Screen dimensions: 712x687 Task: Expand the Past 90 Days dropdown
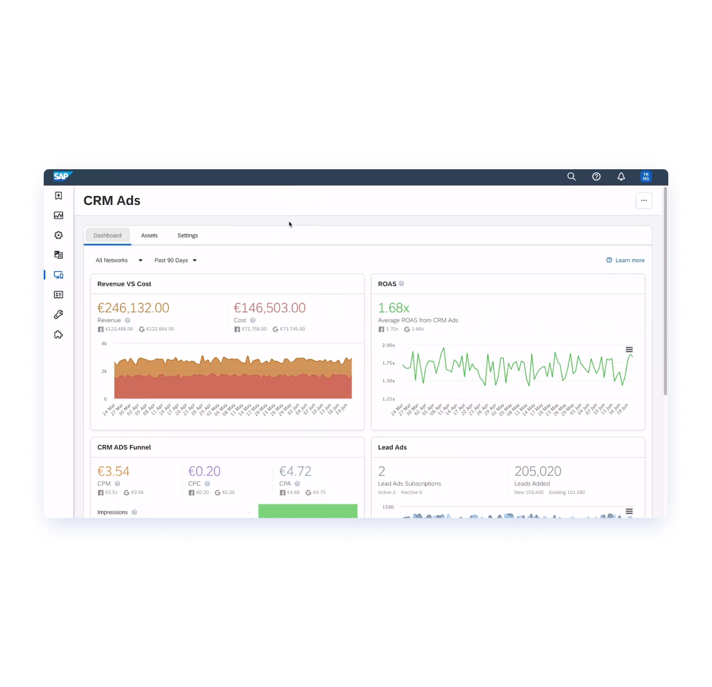coord(176,260)
